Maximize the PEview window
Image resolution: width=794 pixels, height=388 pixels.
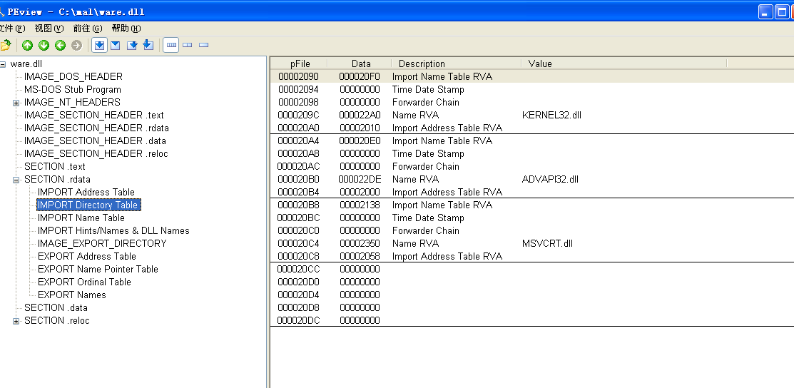pyautogui.click(x=781, y=11)
